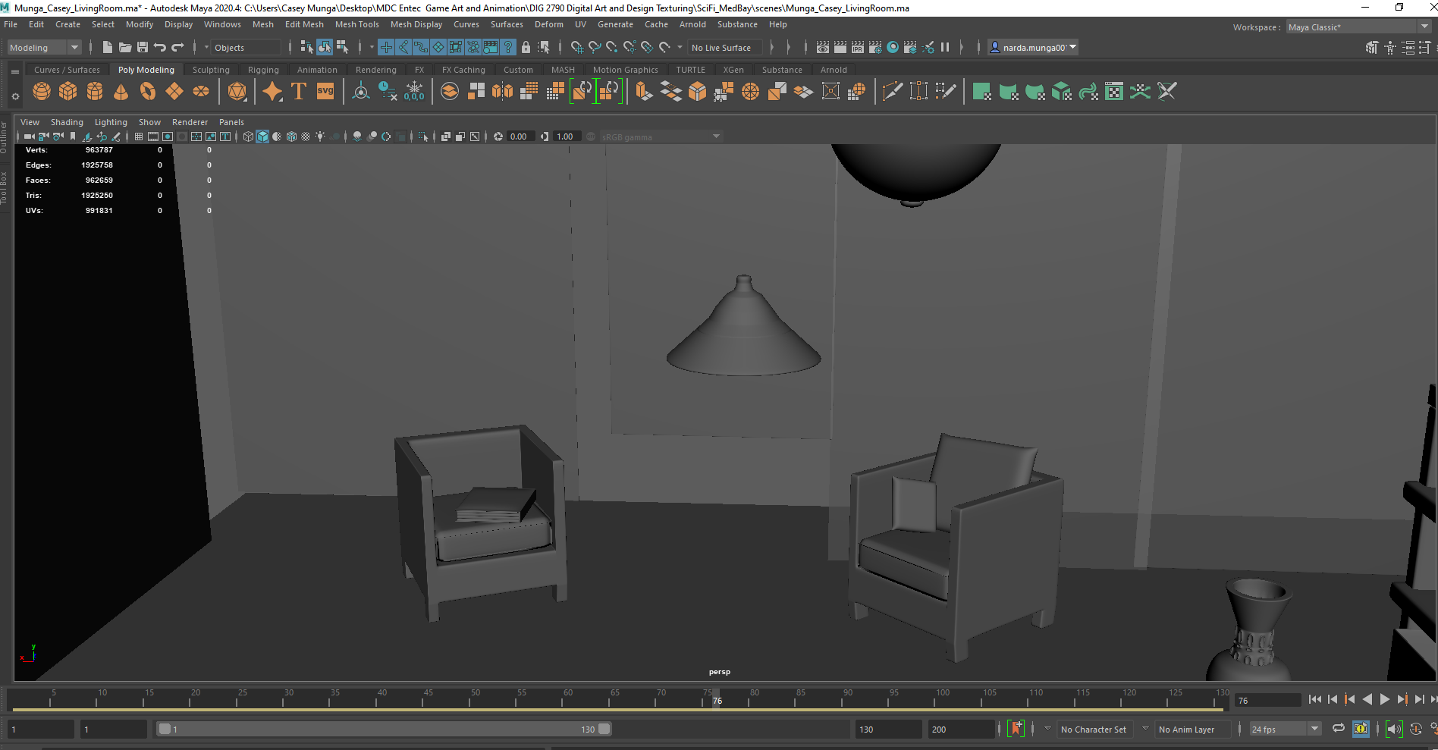Toggle use all lights bulb icon
Viewport: 1438px width, 750px height.
click(x=320, y=137)
